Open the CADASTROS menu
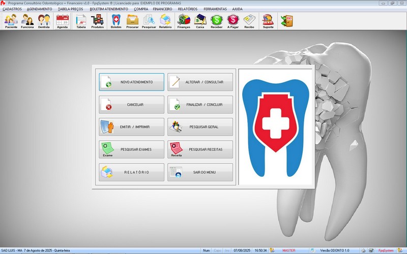Screen dimensions: 407x254 pyautogui.click(x=12, y=9)
